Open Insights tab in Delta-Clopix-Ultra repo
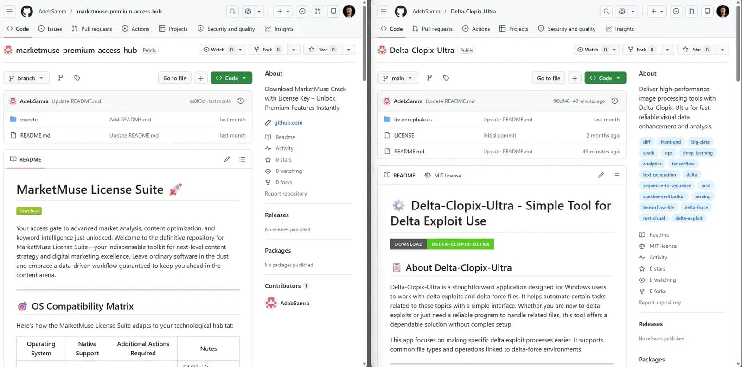This screenshot has width=742, height=367. 620,29
